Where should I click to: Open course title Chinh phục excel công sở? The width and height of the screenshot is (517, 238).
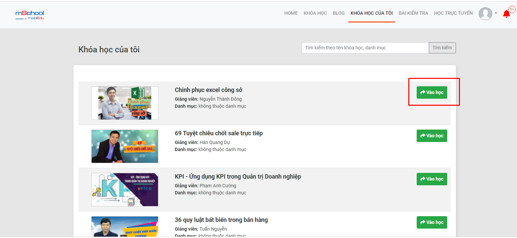(209, 90)
